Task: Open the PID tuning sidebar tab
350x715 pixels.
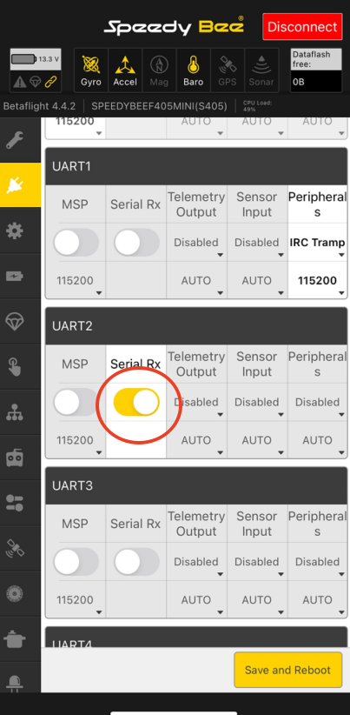Action: [x=15, y=412]
